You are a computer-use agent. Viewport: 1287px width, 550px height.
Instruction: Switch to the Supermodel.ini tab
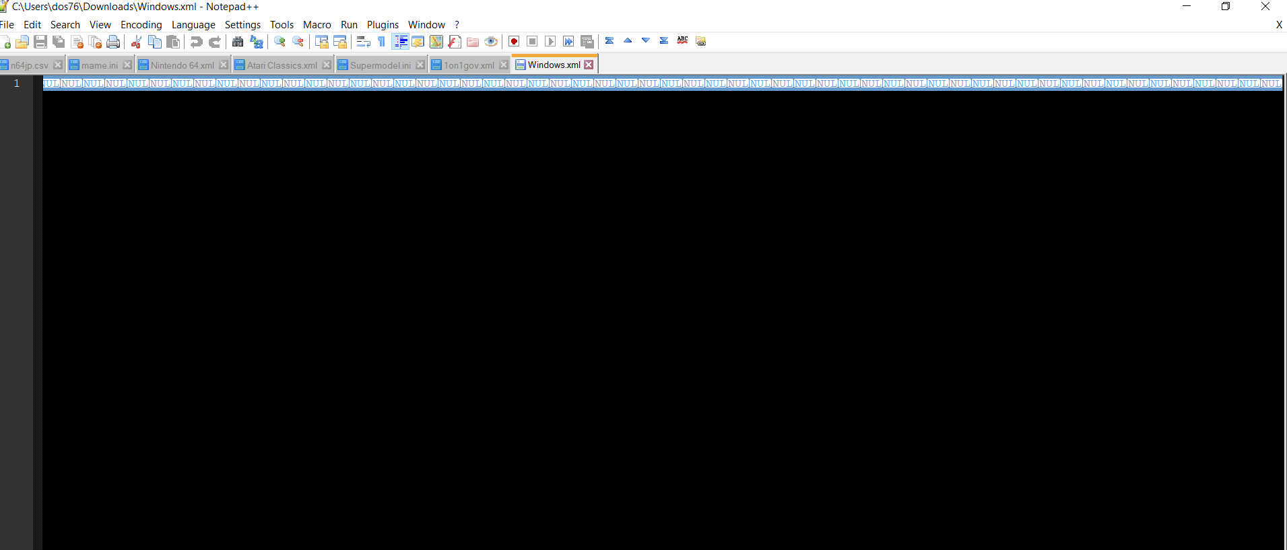point(380,65)
